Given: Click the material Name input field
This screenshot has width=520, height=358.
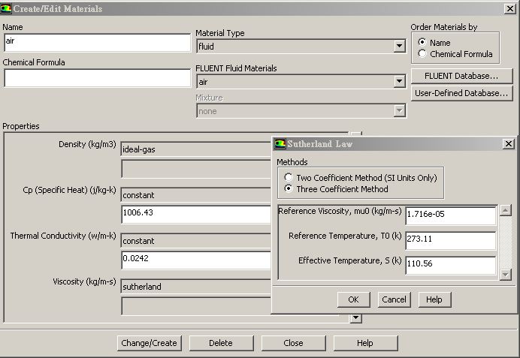Looking at the screenshot, I should [97, 43].
